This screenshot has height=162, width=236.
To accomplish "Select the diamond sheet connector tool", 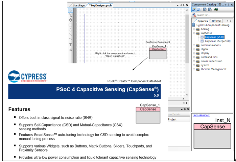I will (x=70, y=20).
